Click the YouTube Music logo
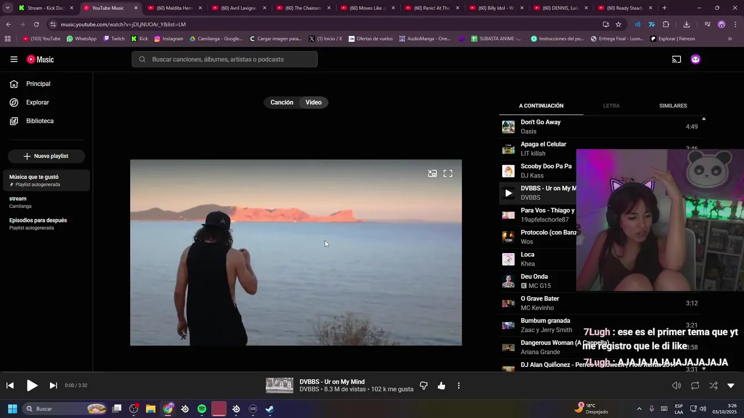 tap(40, 59)
